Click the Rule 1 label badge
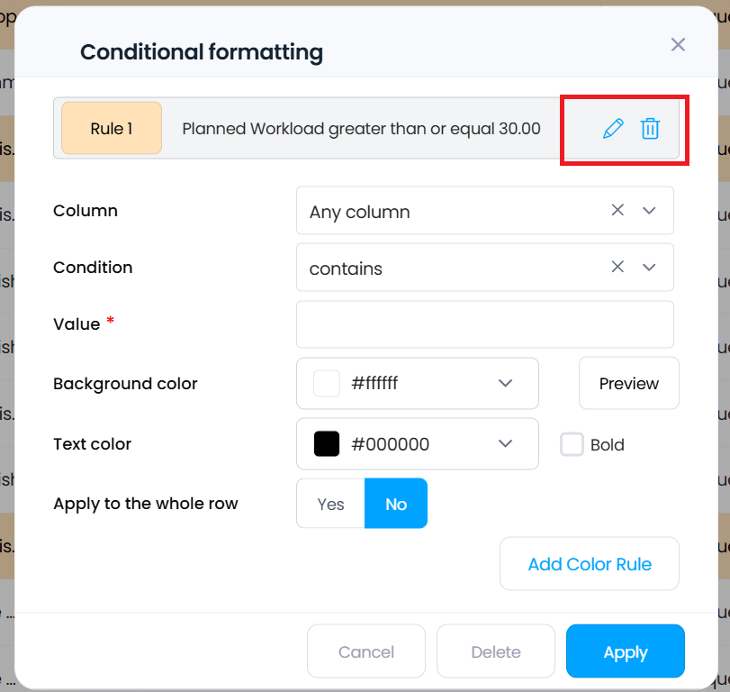730x692 pixels. click(112, 129)
